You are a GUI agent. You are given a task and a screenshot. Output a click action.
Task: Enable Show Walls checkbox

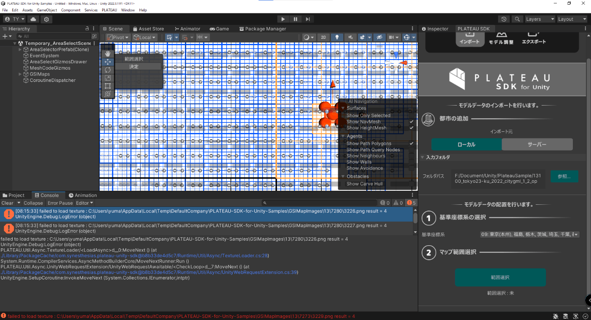411,162
